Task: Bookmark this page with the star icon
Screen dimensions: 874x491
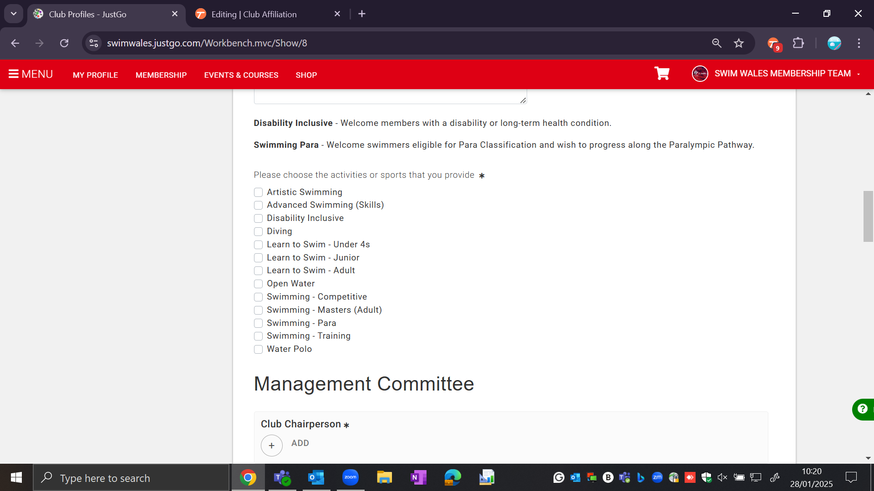Action: point(738,43)
